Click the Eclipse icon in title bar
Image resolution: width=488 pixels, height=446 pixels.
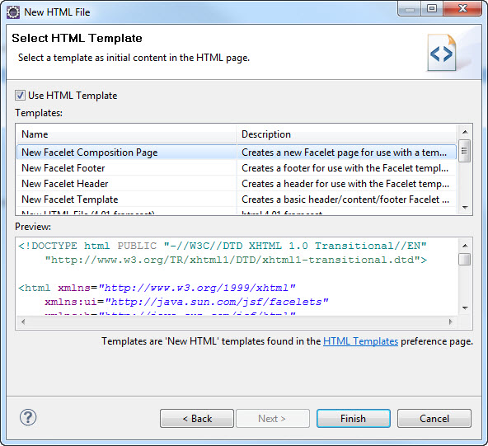[13, 12]
